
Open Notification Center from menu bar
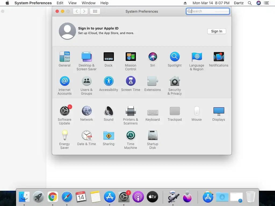[x=266, y=3]
